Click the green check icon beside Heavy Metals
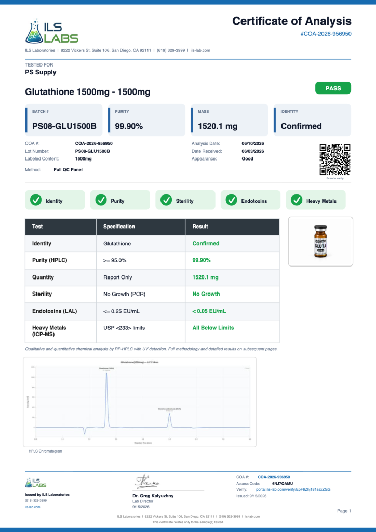 pos(297,200)
